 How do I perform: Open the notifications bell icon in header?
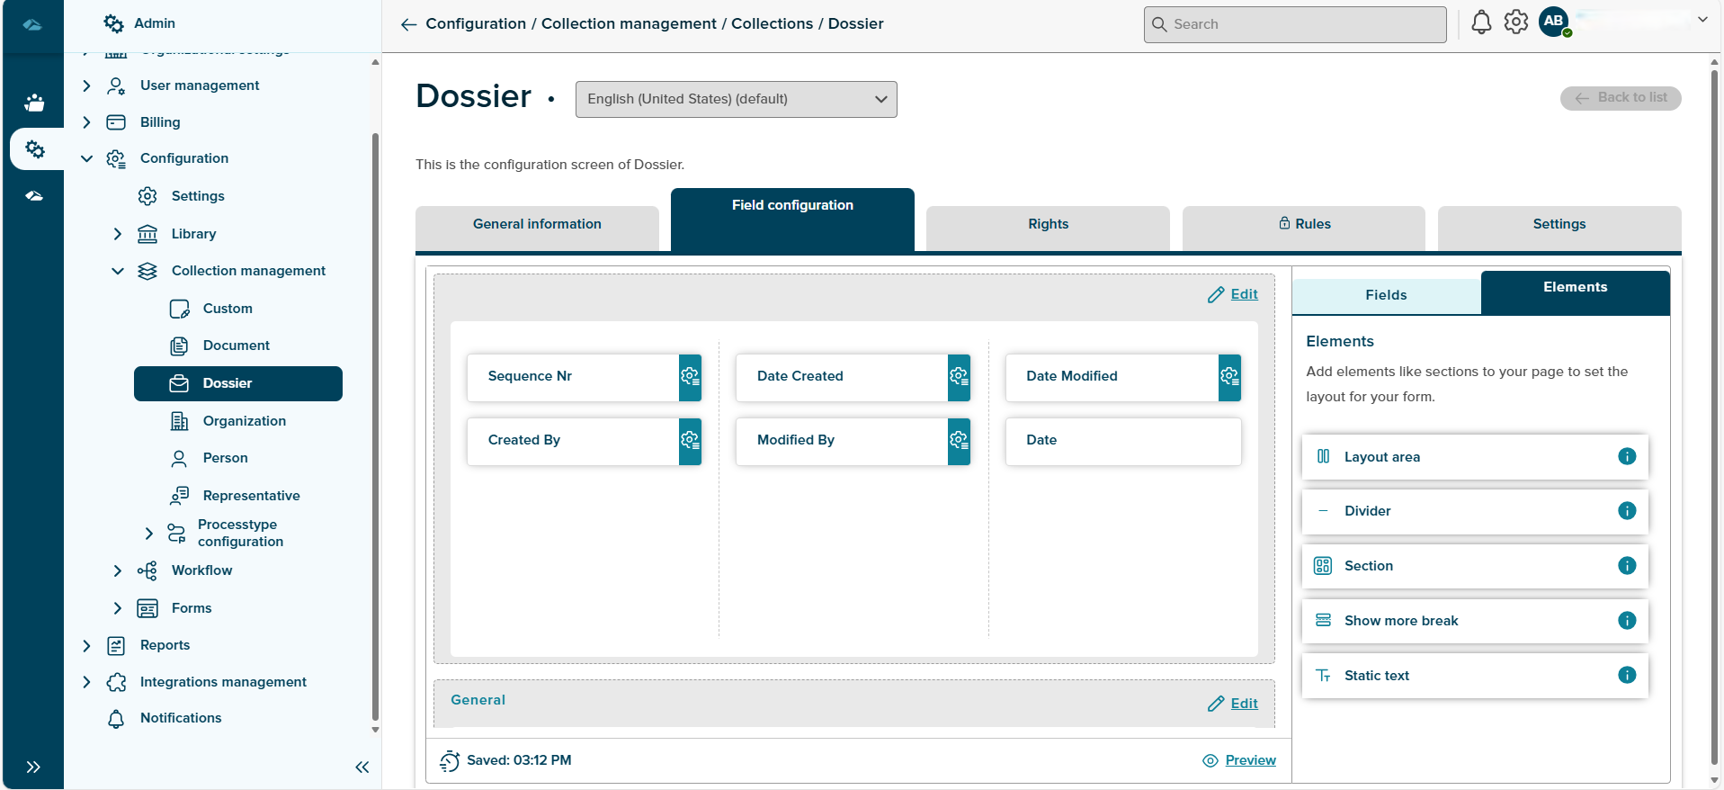click(x=1480, y=23)
